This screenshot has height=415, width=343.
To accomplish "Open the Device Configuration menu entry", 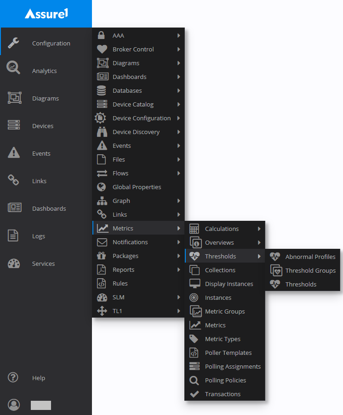I will click(x=138, y=118).
